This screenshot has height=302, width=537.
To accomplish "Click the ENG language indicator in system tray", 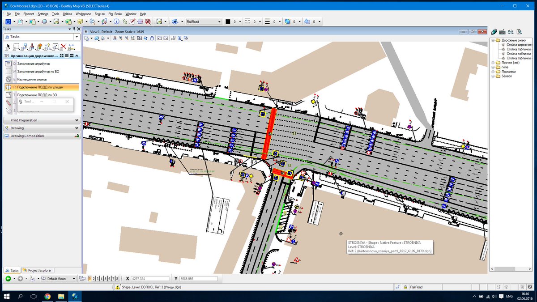I will point(509,296).
